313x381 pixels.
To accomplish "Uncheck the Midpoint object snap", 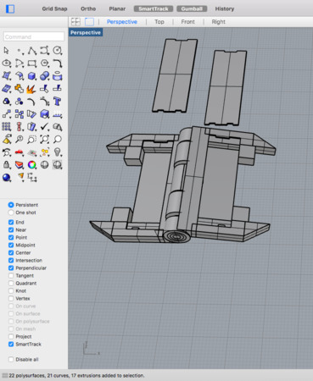I will tap(11, 245).
